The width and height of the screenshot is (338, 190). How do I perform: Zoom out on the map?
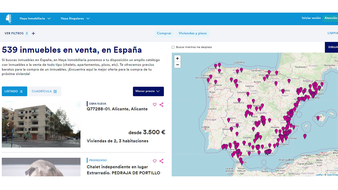pos(177,65)
